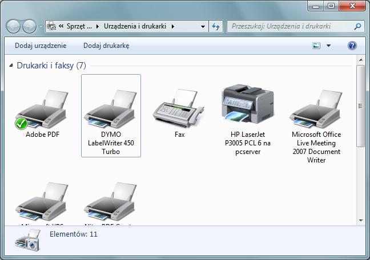Select Microsoft Office Live Meeting Document Writer icon
Image resolution: width=370 pixels, height=260 pixels.
(x=316, y=109)
